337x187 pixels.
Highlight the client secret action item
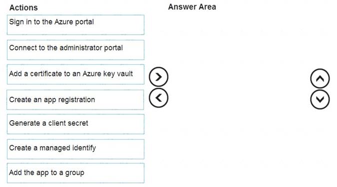(x=75, y=124)
